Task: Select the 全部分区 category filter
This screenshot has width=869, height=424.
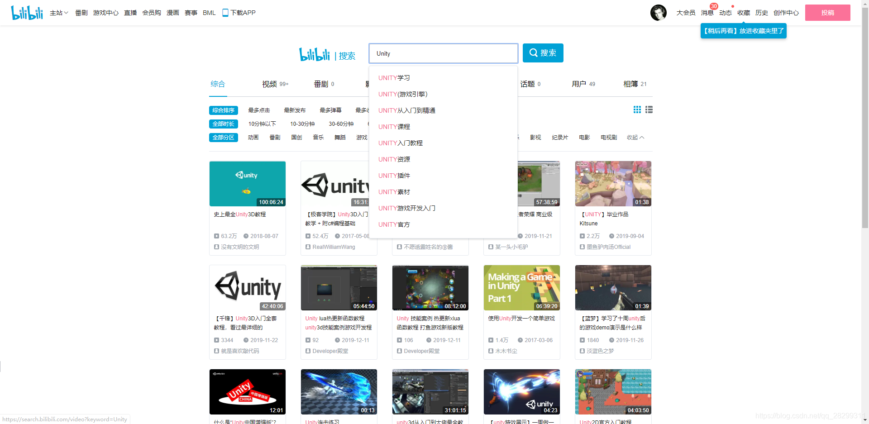Action: coord(224,138)
